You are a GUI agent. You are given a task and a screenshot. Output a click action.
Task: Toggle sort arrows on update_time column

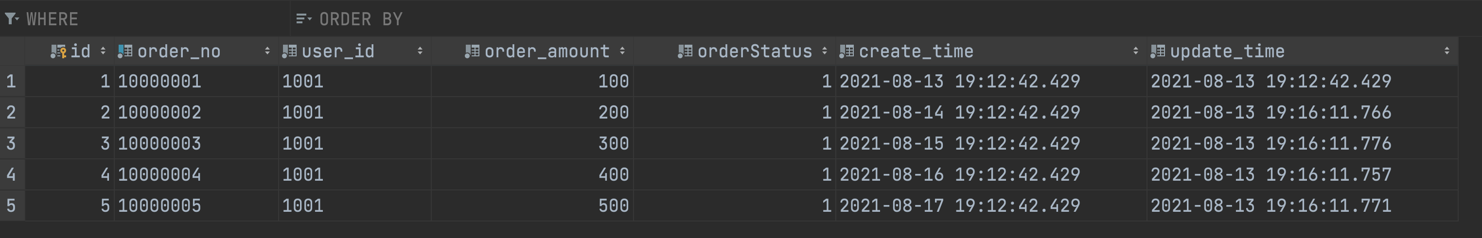pyautogui.click(x=1447, y=51)
